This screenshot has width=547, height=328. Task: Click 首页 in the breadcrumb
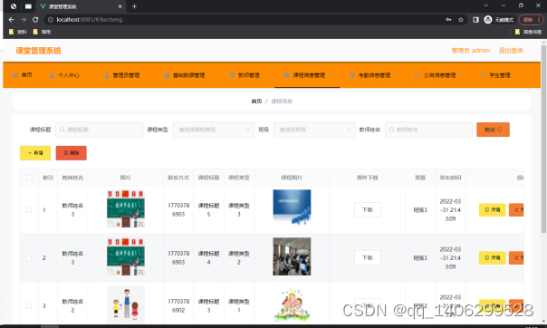[256, 101]
